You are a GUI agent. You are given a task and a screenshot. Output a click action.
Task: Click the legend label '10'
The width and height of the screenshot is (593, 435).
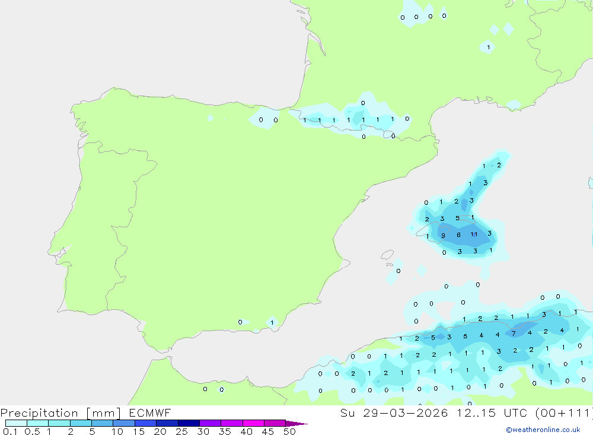[117, 431]
